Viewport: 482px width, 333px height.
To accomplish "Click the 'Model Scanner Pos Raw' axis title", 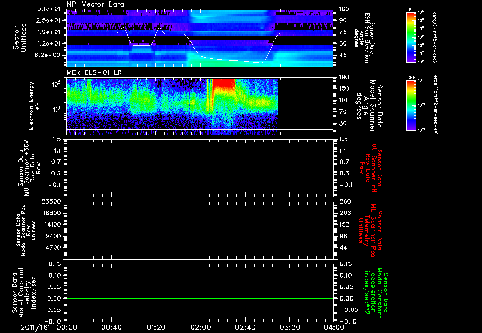I will click(26, 230).
